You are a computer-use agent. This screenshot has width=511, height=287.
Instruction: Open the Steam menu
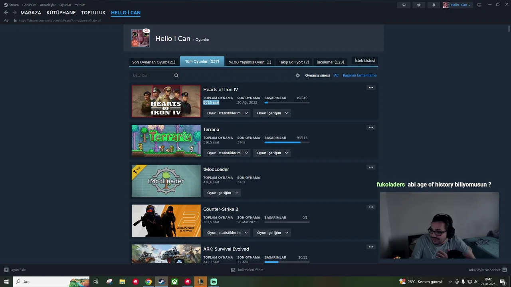(x=14, y=5)
